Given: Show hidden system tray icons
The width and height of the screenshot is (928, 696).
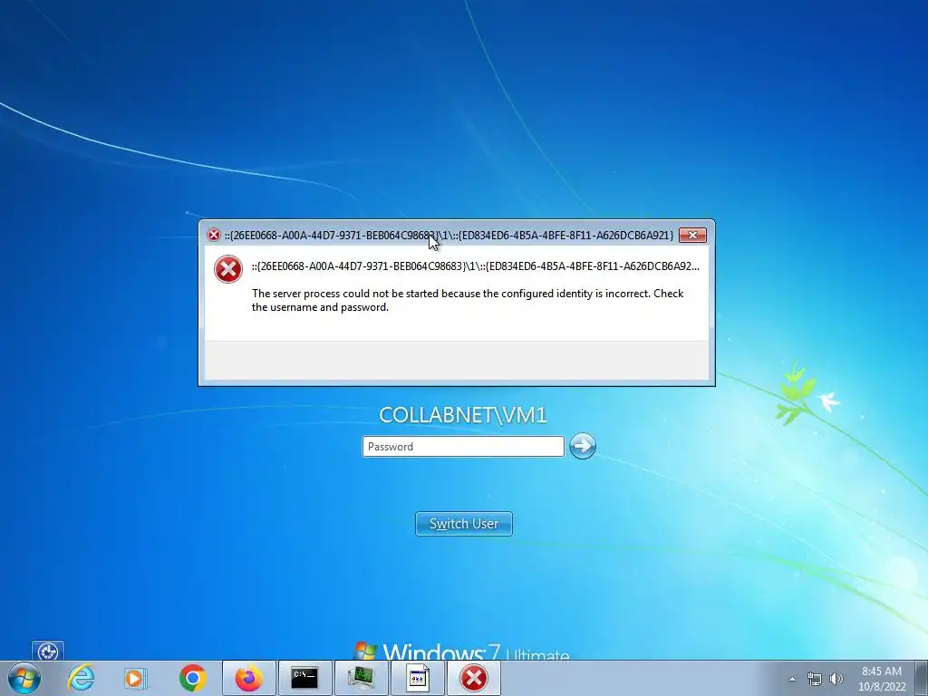Looking at the screenshot, I should [792, 679].
